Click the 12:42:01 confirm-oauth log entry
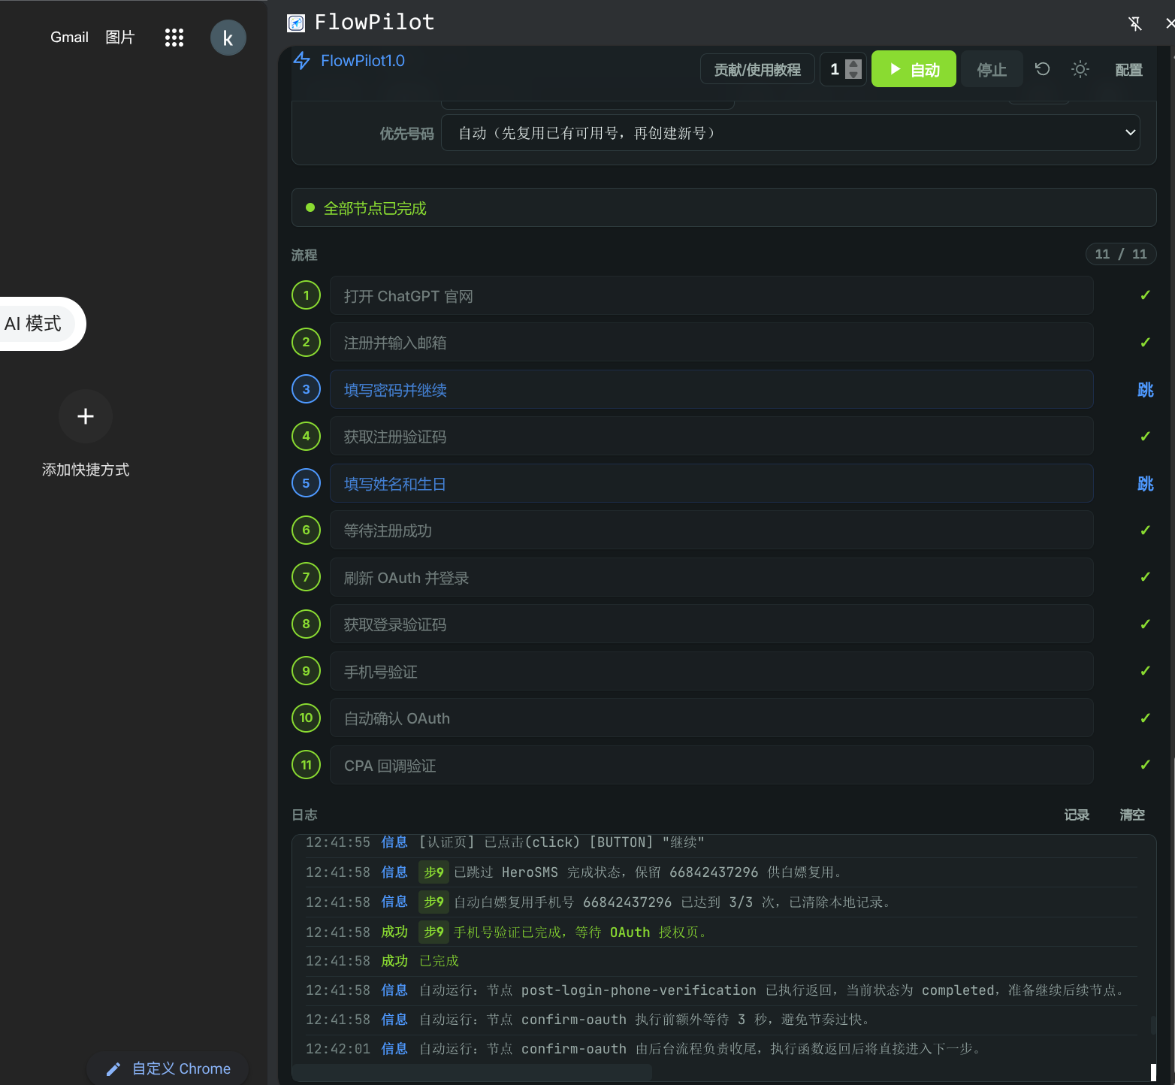 click(x=721, y=1049)
